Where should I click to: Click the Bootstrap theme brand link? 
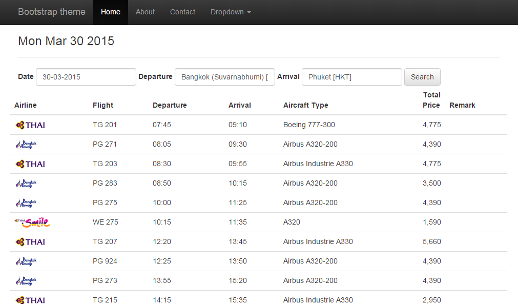click(x=52, y=12)
